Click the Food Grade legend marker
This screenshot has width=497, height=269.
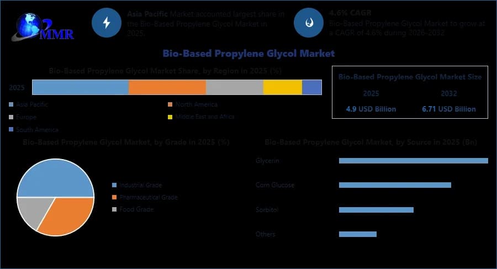click(x=114, y=209)
